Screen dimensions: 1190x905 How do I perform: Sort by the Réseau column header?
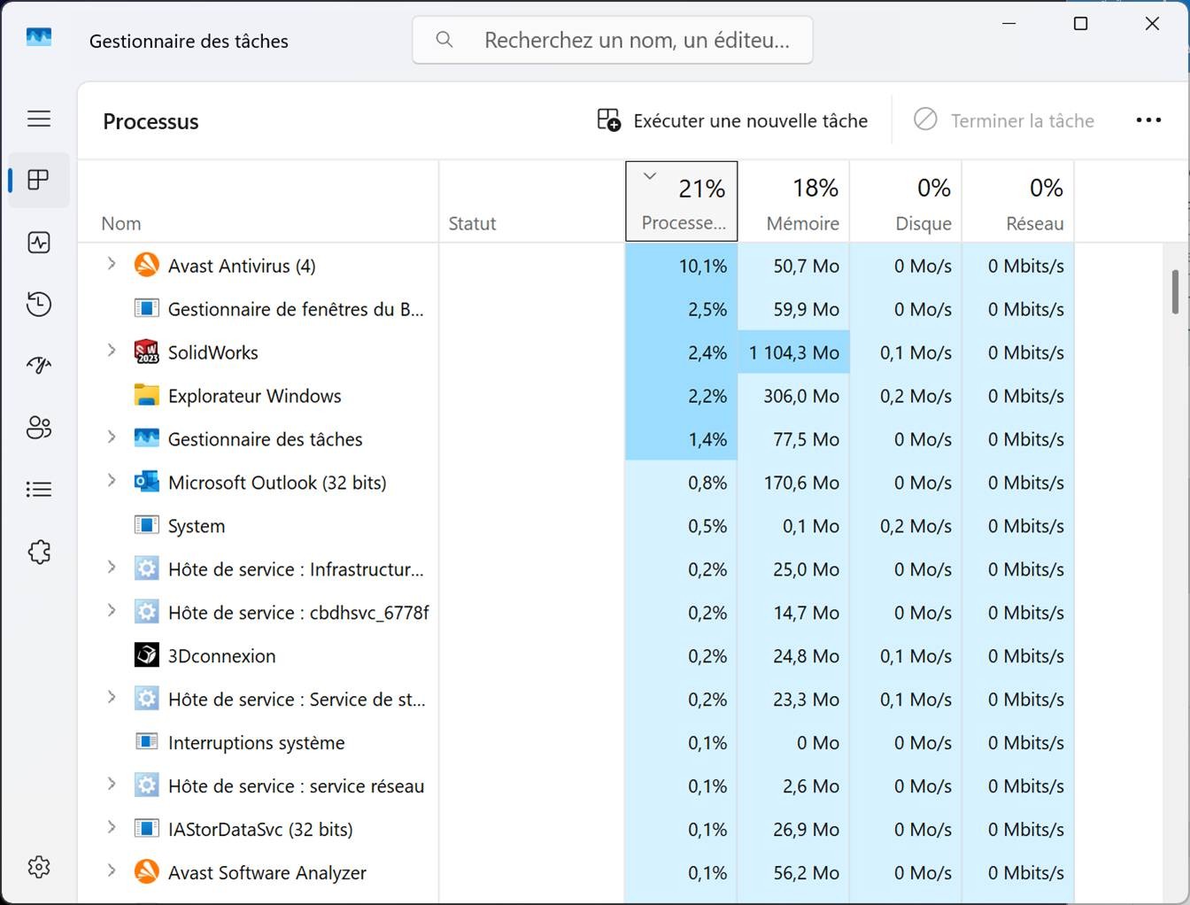click(1018, 201)
